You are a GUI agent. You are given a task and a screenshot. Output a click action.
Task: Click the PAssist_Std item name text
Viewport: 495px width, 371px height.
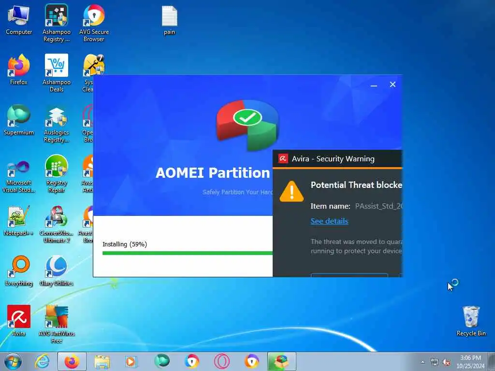379,206
